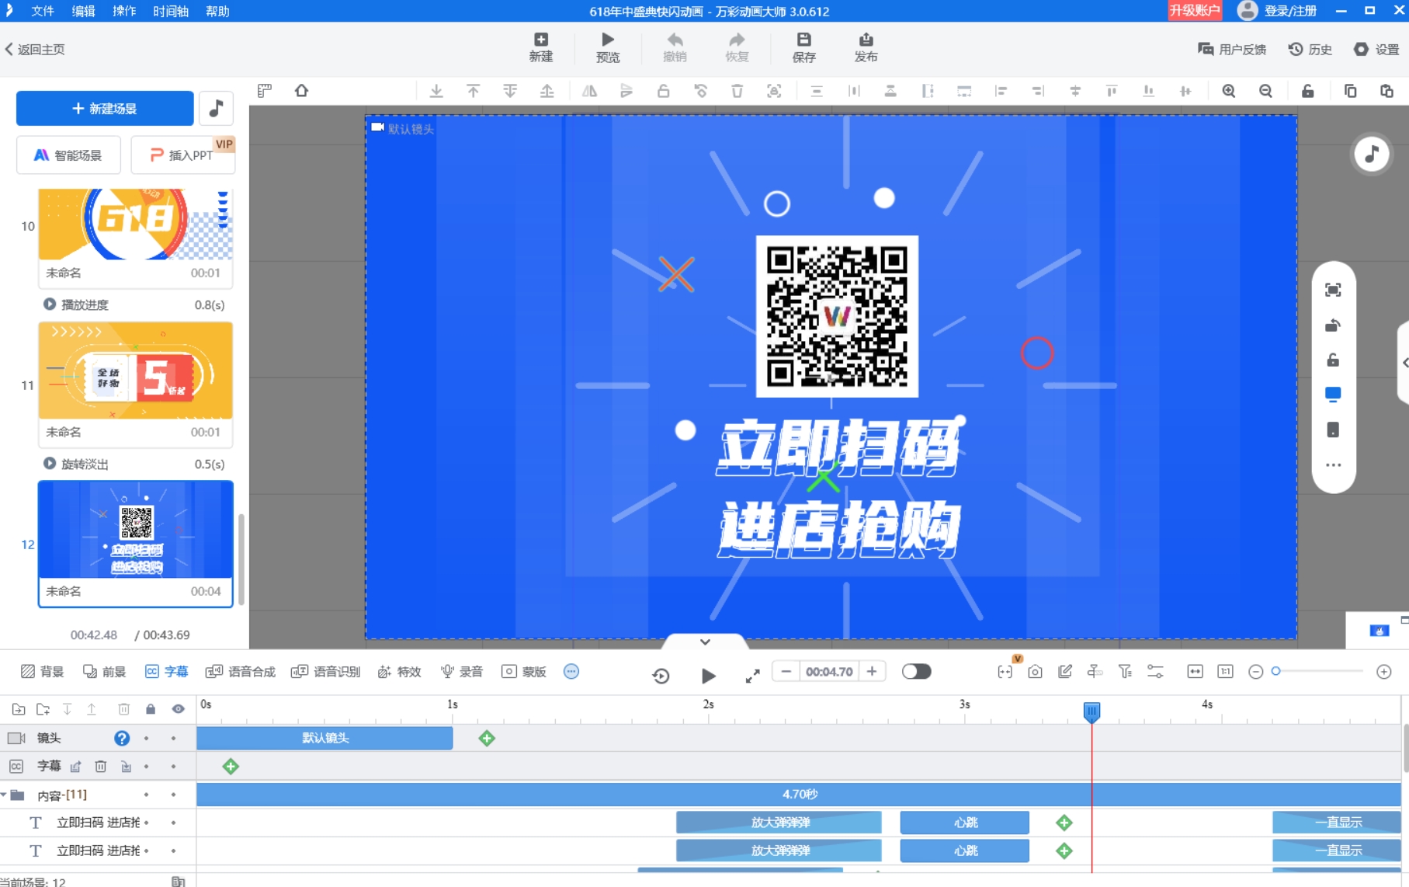The height and width of the screenshot is (887, 1409).
Task: Click the 升级账户 button
Action: point(1195,10)
